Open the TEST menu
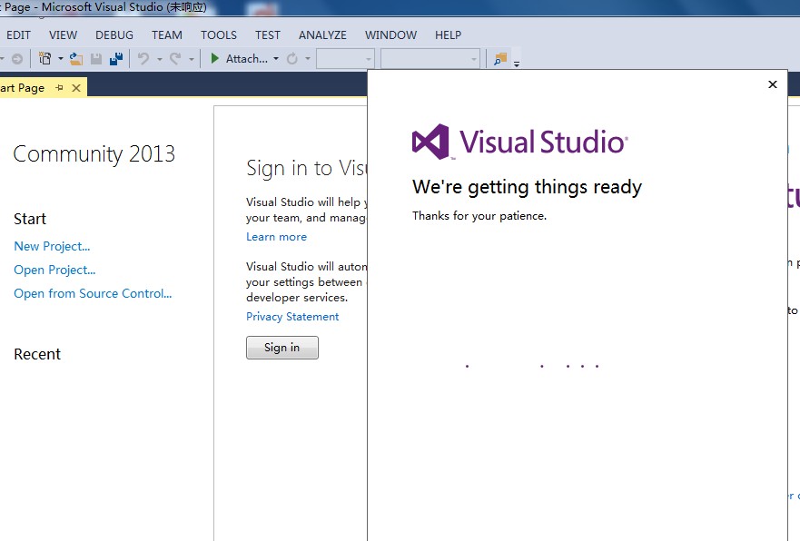This screenshot has height=541, width=800. tap(268, 34)
